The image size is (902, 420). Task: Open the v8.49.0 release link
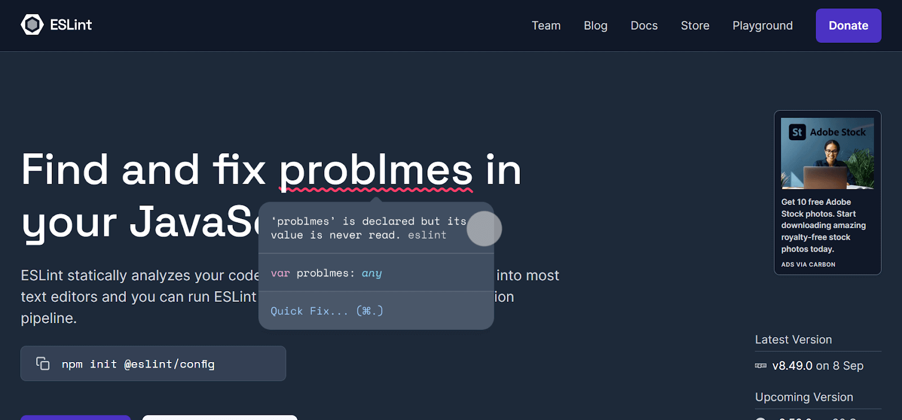point(793,366)
